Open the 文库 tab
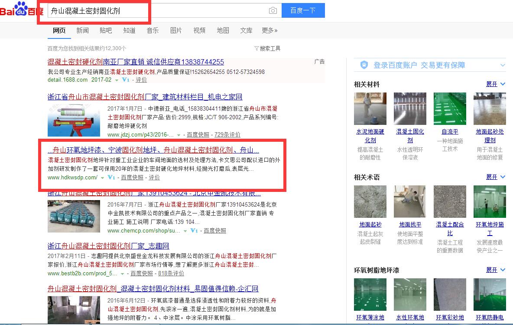Viewport: 513px width, 325px height. (x=246, y=30)
